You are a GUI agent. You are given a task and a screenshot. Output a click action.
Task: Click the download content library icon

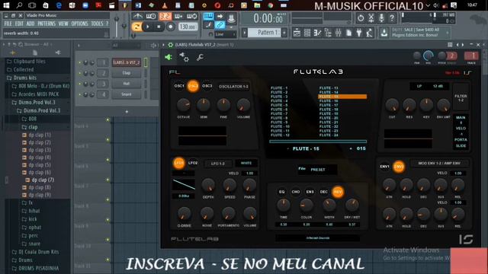(384, 33)
